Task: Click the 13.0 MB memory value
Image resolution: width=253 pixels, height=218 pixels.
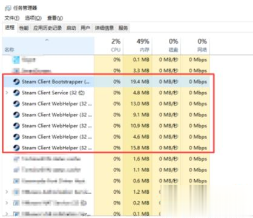Action: click(140, 104)
